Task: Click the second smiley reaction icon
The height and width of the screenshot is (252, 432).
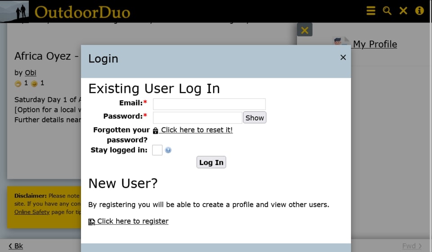Action: [x=34, y=84]
